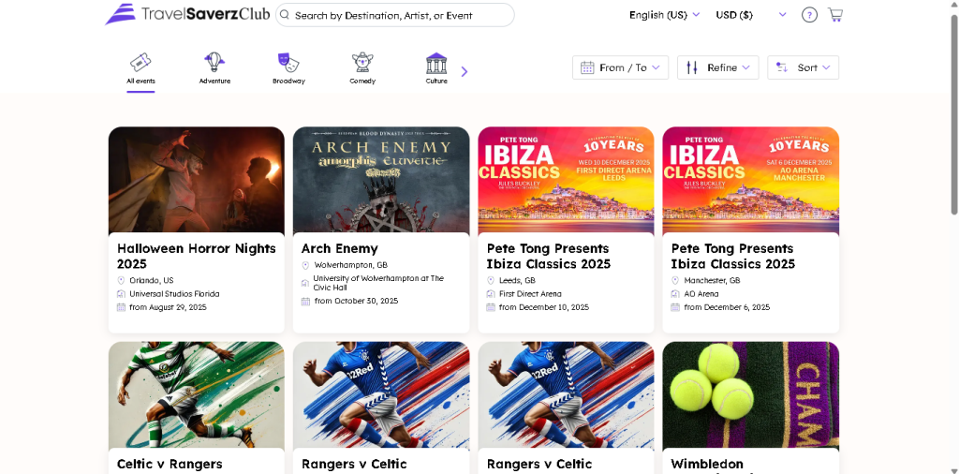Click location pin icon beside Wolverhampton, GB
959x474 pixels.
pos(306,265)
